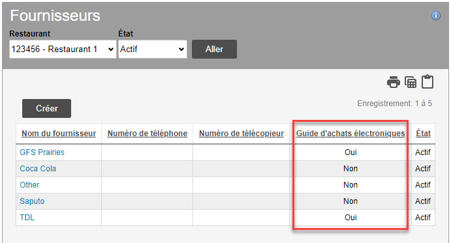
Task: Sort by État column header
Action: [423, 134]
